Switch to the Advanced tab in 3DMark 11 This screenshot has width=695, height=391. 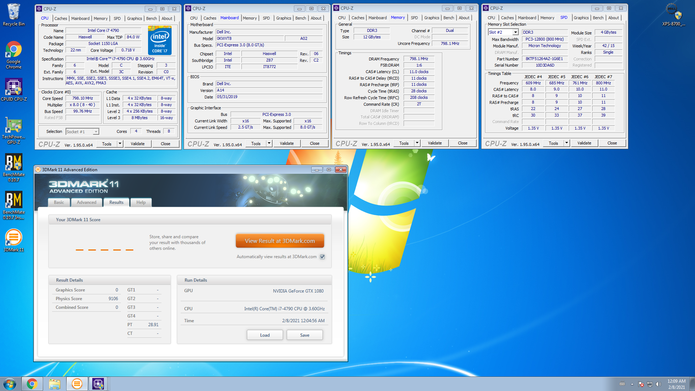[x=87, y=202]
